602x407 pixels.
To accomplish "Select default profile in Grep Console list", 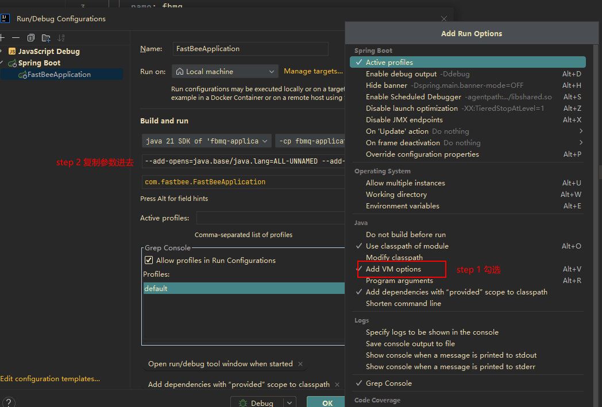I will [244, 289].
